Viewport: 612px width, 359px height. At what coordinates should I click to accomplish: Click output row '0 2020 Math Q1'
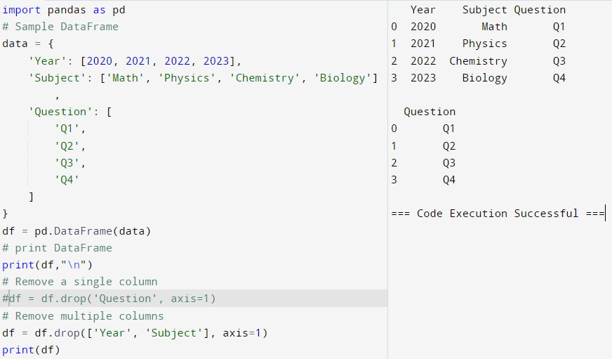click(x=478, y=27)
